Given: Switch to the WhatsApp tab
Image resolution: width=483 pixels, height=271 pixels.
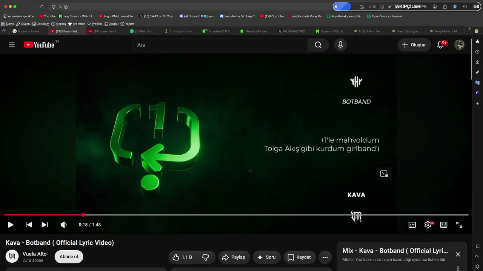Looking at the screenshot, I should point(142,31).
